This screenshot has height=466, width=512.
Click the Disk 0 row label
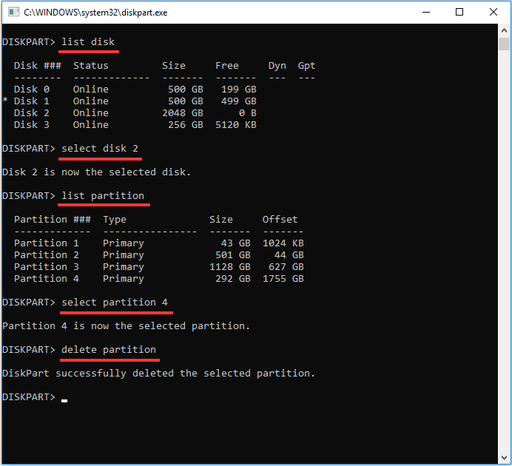coord(32,89)
